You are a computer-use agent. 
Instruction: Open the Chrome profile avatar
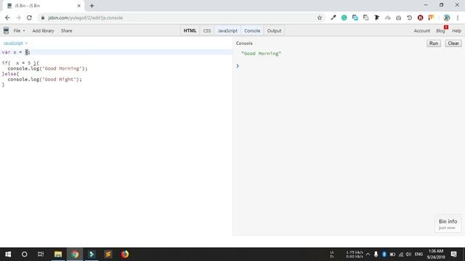click(447, 17)
